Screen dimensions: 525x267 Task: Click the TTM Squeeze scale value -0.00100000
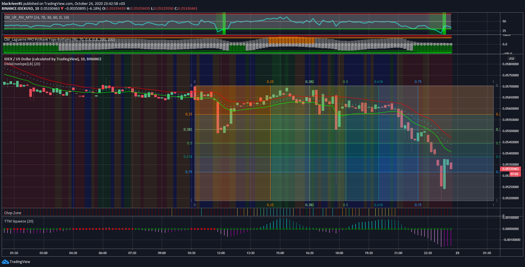511,240
